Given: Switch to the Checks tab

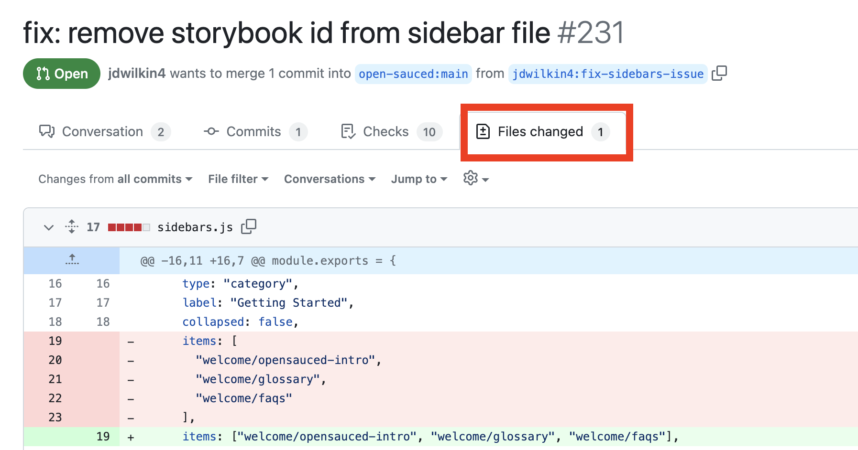Looking at the screenshot, I should pyautogui.click(x=385, y=131).
